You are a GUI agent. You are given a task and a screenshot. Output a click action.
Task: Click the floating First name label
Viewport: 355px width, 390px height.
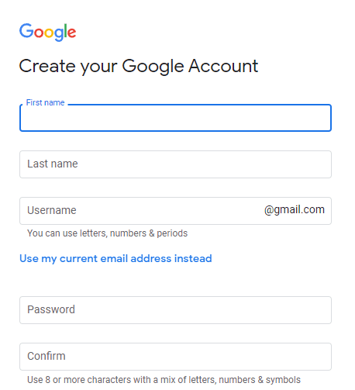[x=45, y=102]
